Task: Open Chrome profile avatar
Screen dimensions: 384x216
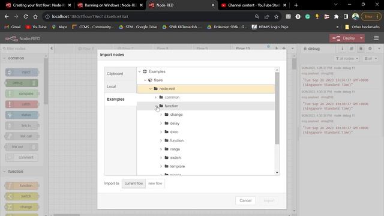Action: tap(355, 16)
